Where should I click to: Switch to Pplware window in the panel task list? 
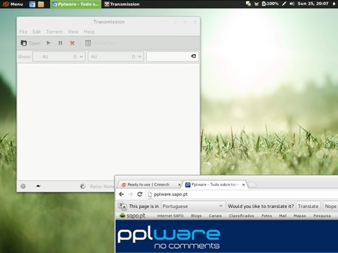76,4
